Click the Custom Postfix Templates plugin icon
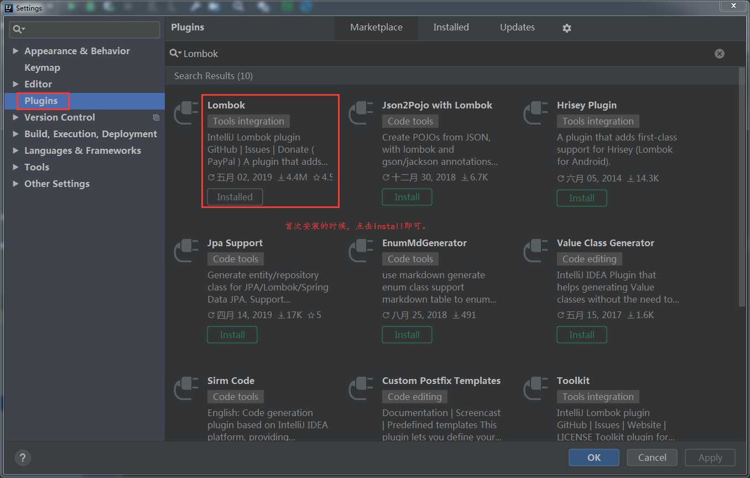This screenshot has width=750, height=478. (361, 388)
